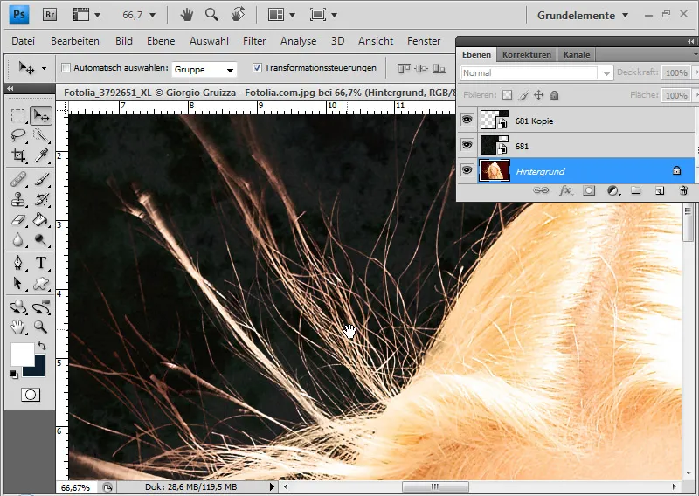Reset default foreground and background colors

[14, 375]
